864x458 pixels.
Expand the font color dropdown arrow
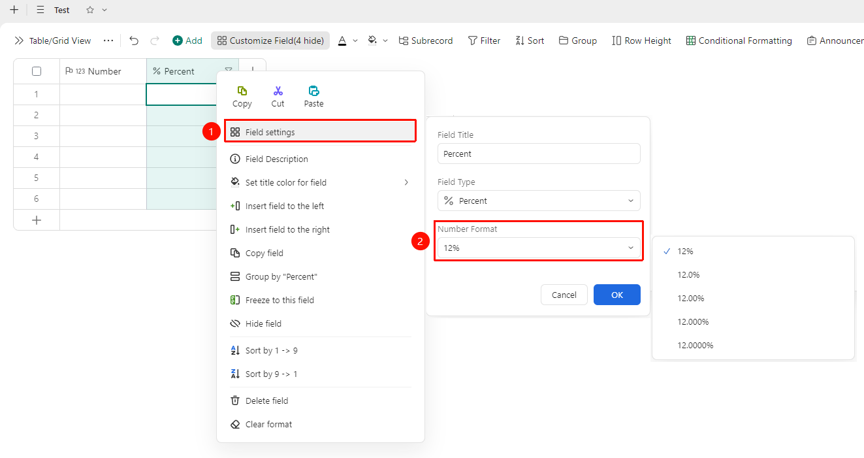point(355,41)
